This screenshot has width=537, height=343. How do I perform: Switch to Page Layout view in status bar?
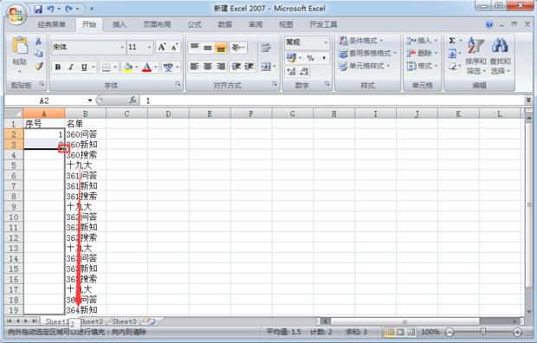pyautogui.click(x=400, y=332)
